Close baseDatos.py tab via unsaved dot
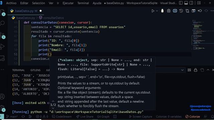 pyautogui.click(x=40, y=11)
